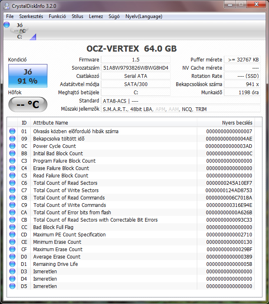The width and height of the screenshot is (269, 304).
Task: Click the raw value 0000000245A10EF7
Action: tap(229, 183)
